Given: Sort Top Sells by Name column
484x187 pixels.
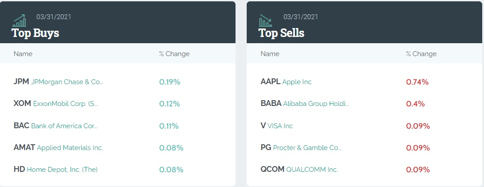Looking at the screenshot, I should [x=270, y=54].
